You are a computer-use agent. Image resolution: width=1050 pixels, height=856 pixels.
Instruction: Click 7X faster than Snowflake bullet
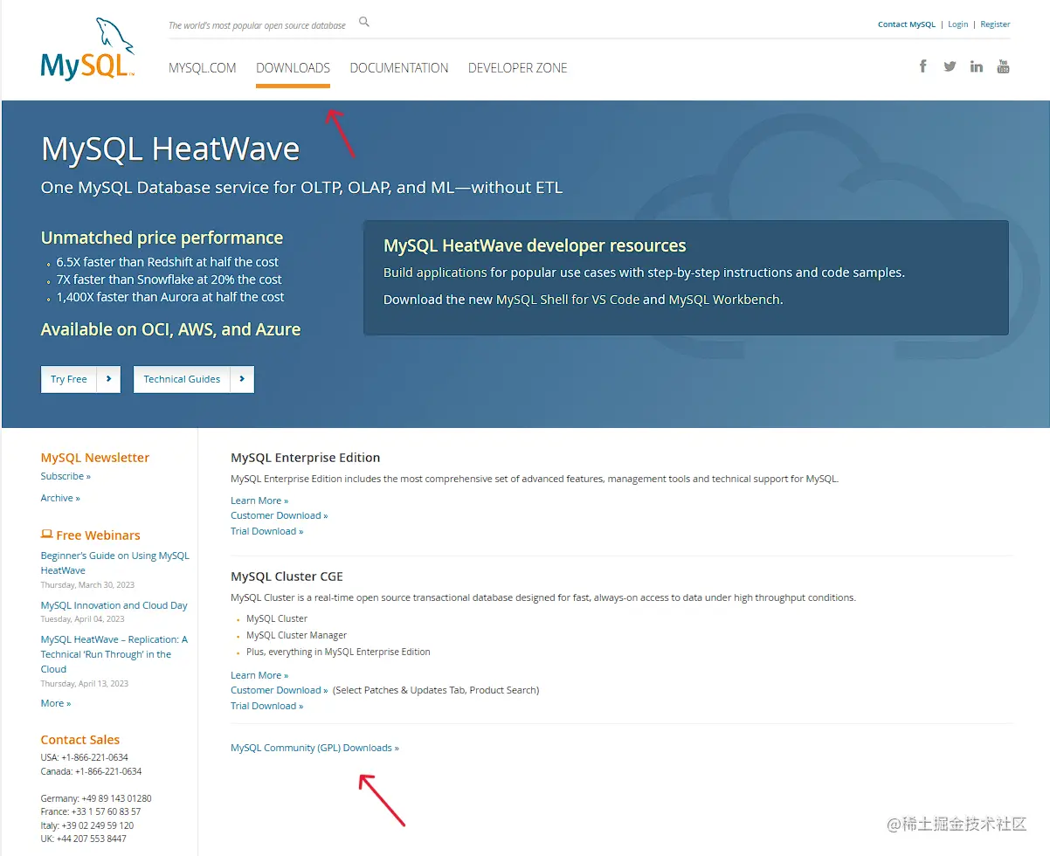click(169, 280)
